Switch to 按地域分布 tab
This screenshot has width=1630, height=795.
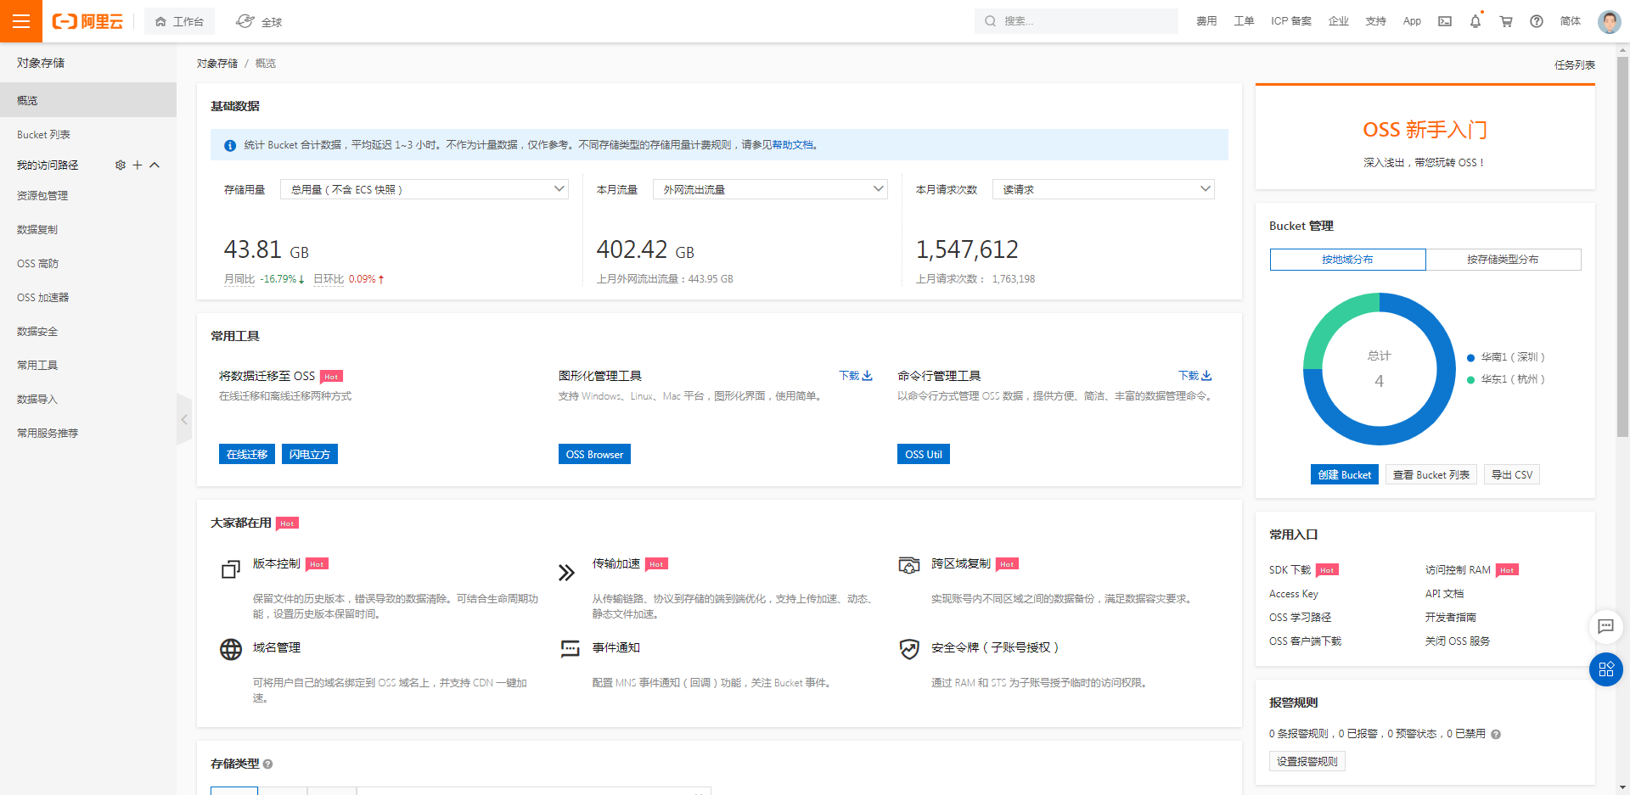click(x=1347, y=260)
